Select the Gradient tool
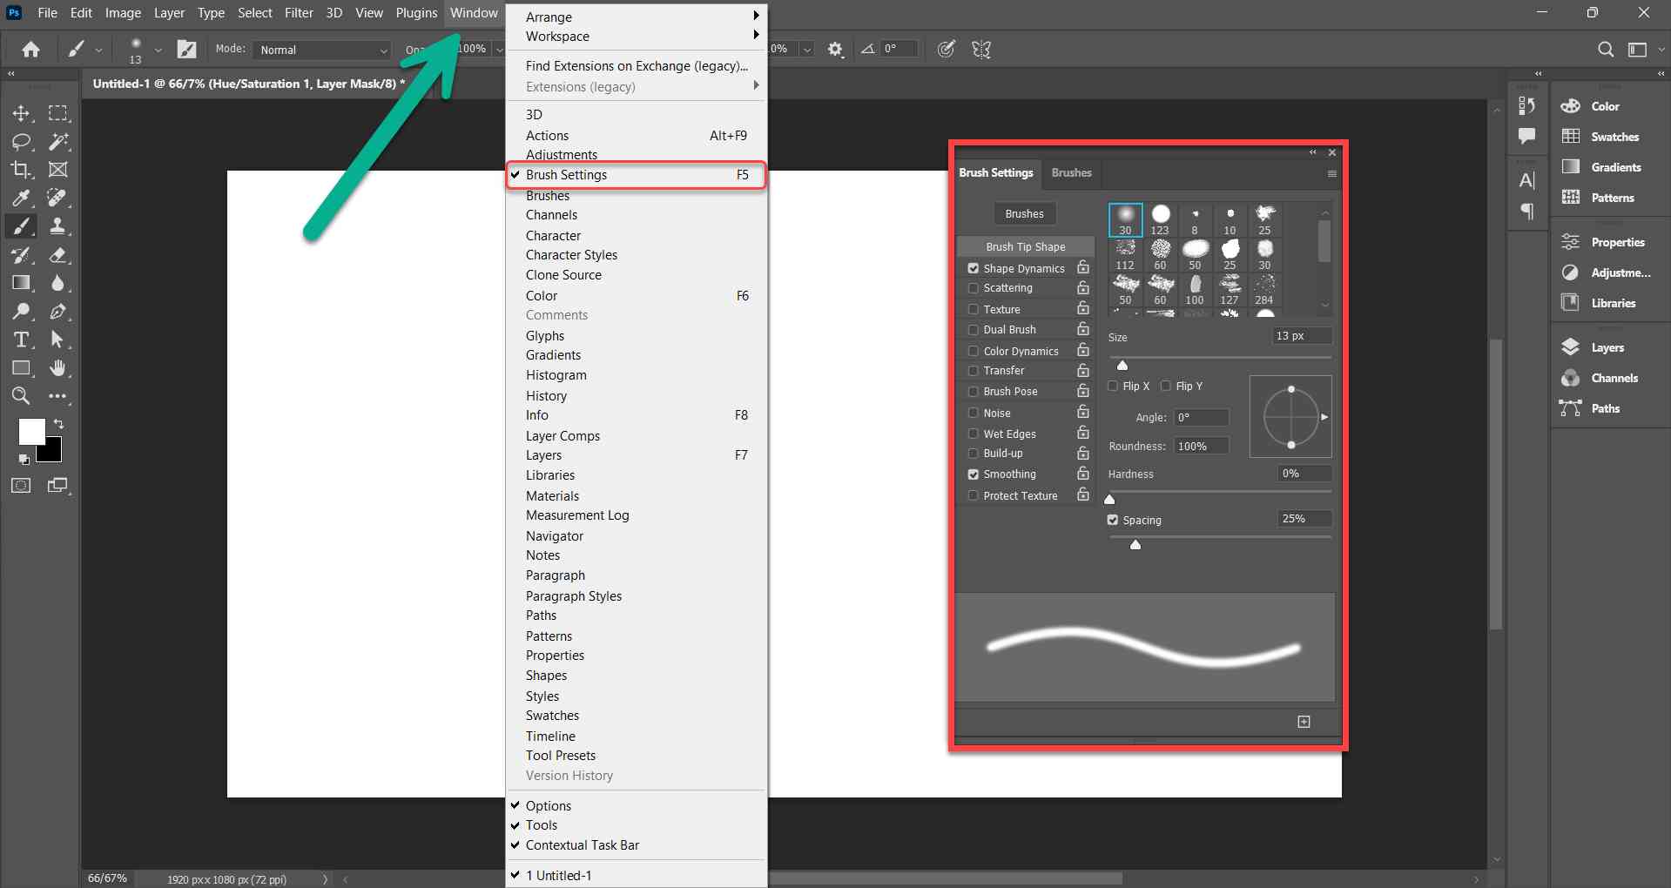The width and height of the screenshot is (1671, 888). (x=21, y=283)
